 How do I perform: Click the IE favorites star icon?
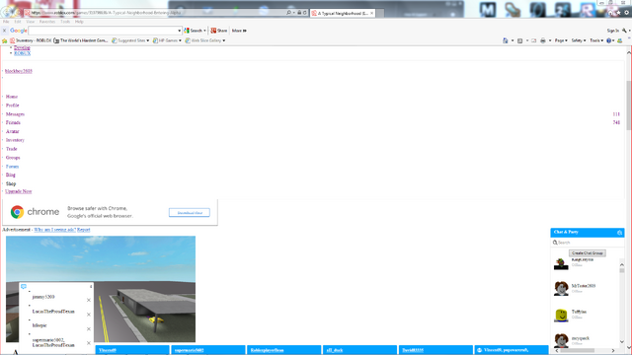tap(619, 13)
